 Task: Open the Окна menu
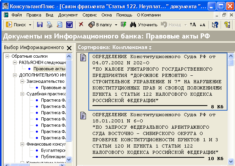pyautogui.click(x=106, y=15)
